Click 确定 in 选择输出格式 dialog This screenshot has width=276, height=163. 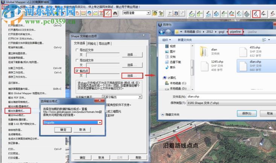[x=63, y=130]
